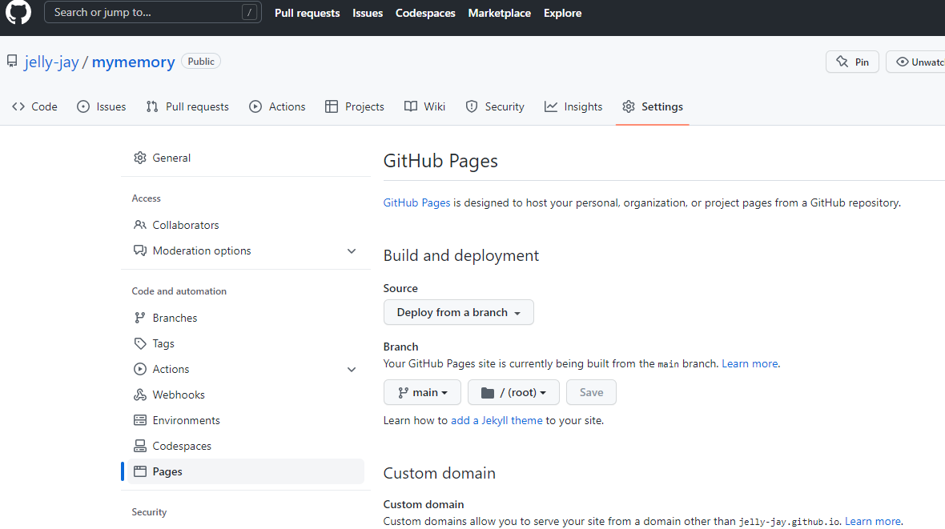
Task: Select Webhooks in the settings sidebar
Action: 246,395
